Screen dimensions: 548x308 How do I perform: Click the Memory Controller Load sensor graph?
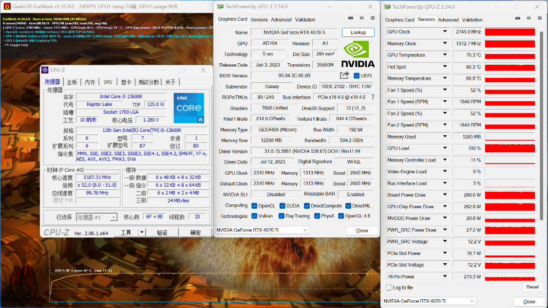(510, 160)
